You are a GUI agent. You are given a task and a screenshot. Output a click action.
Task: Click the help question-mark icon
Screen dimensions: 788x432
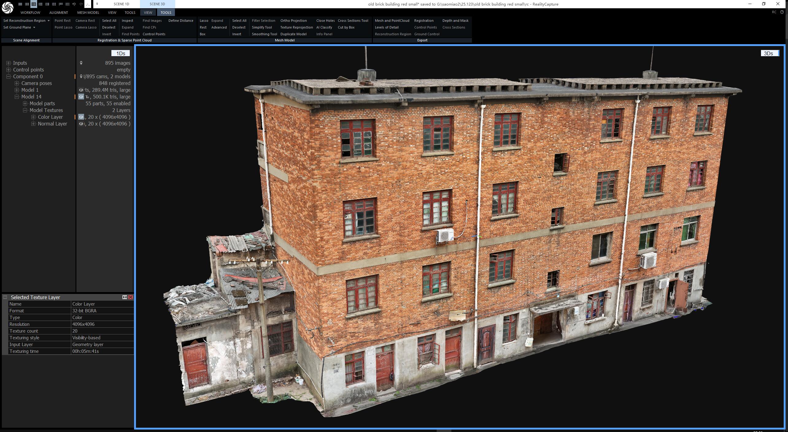click(x=782, y=12)
